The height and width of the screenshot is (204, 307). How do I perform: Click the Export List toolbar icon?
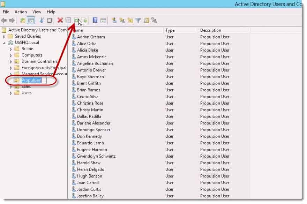(84, 20)
